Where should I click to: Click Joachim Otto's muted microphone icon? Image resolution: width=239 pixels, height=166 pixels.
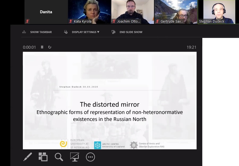tap(114, 21)
